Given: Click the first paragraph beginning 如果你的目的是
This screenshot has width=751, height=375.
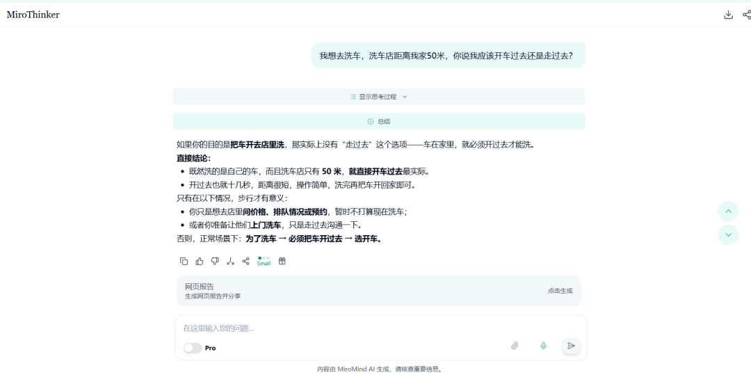Looking at the screenshot, I should click(355, 145).
